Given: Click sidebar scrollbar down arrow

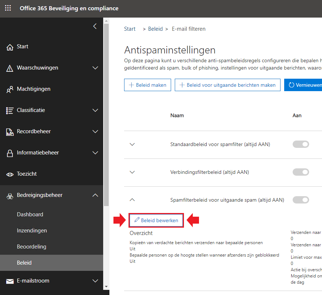Looking at the screenshot, I should (x=106, y=287).
